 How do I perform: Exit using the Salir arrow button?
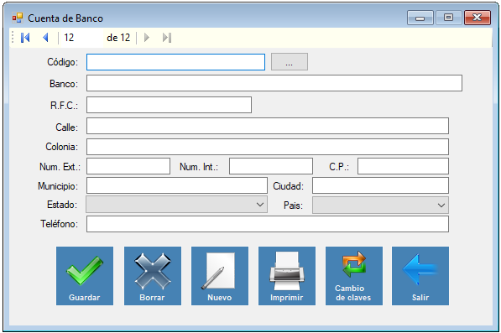click(420, 276)
